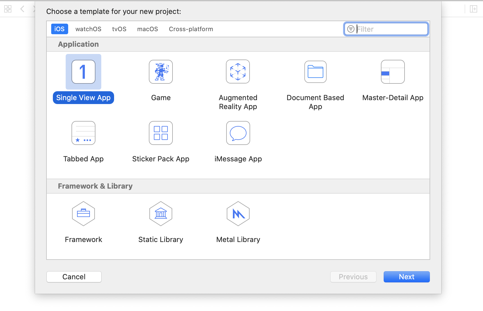This screenshot has width=483, height=311.
Task: Open the tvOS template tab
Action: point(119,29)
